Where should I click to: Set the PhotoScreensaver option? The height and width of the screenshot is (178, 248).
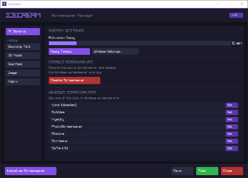pos(232,127)
